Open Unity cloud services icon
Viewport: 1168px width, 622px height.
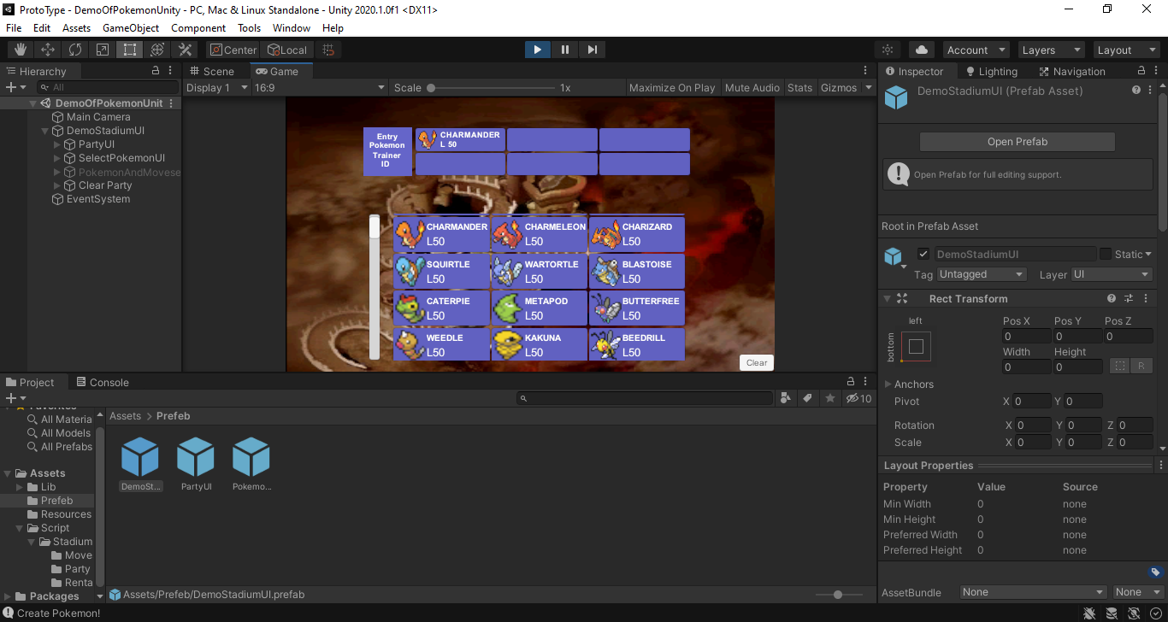click(922, 50)
